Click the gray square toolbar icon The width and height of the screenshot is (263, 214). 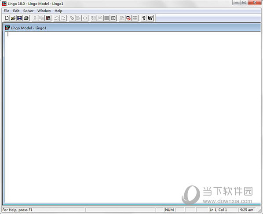click(107, 18)
